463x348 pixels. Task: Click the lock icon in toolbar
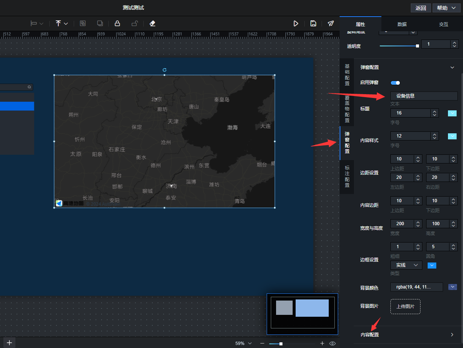117,23
